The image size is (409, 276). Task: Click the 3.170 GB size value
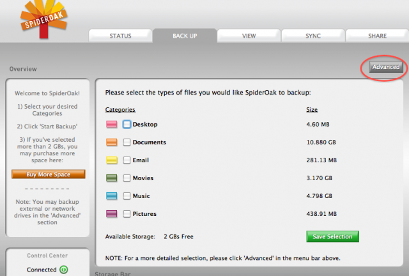(x=320, y=178)
